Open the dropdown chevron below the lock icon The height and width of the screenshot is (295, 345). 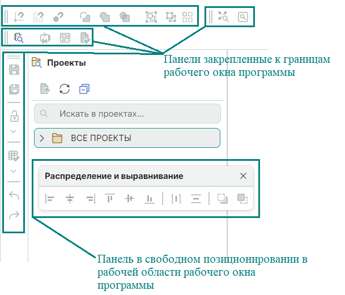pyautogui.click(x=14, y=132)
